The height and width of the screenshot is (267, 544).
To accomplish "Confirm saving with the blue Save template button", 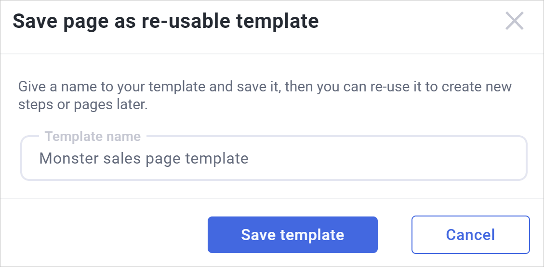I will pyautogui.click(x=292, y=235).
